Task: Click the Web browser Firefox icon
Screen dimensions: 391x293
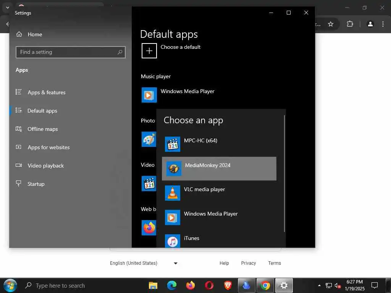Action: [x=149, y=228]
